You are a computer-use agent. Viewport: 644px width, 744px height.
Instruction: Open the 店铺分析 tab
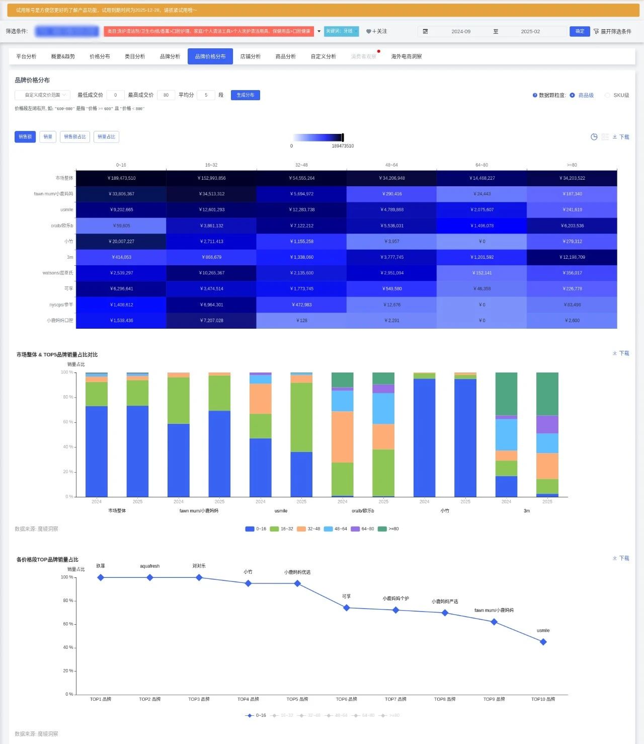pos(251,56)
